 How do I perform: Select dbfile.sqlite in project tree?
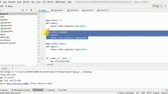5,37
